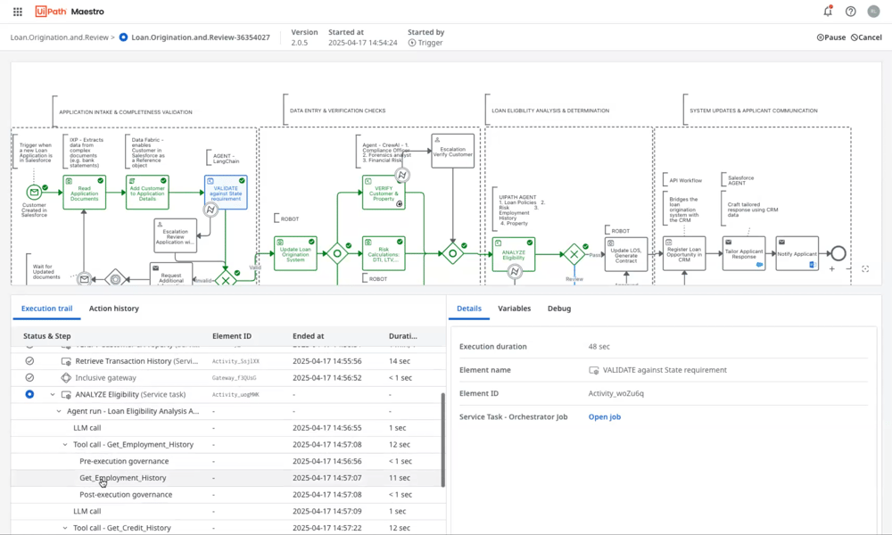Select the Retrieve Transaction History row
Image resolution: width=892 pixels, height=535 pixels.
[x=226, y=361]
